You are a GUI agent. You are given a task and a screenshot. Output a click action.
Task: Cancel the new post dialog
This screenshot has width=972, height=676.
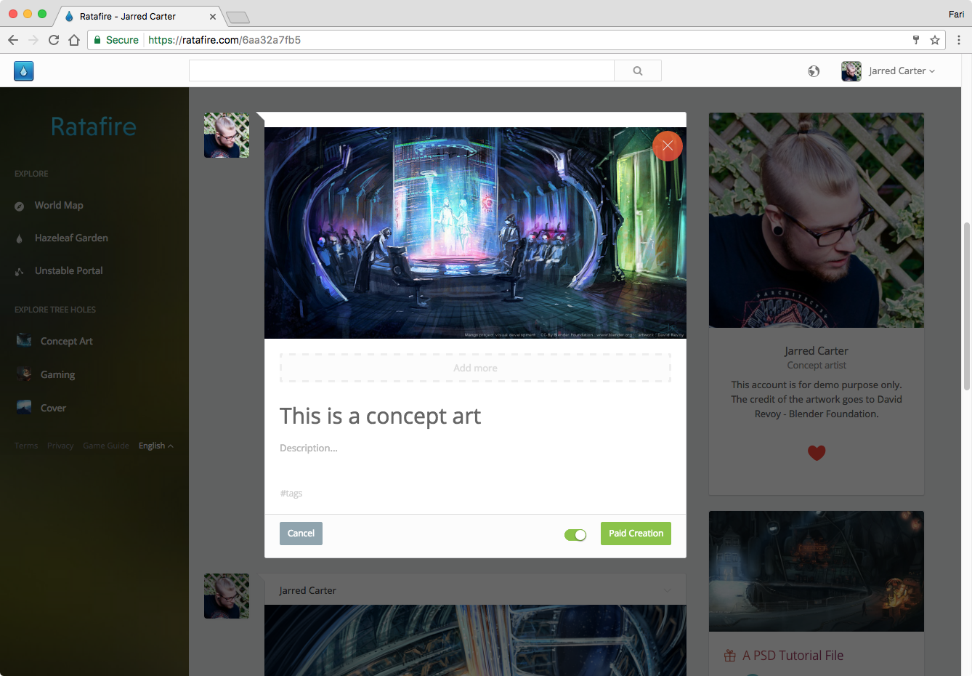coord(300,533)
